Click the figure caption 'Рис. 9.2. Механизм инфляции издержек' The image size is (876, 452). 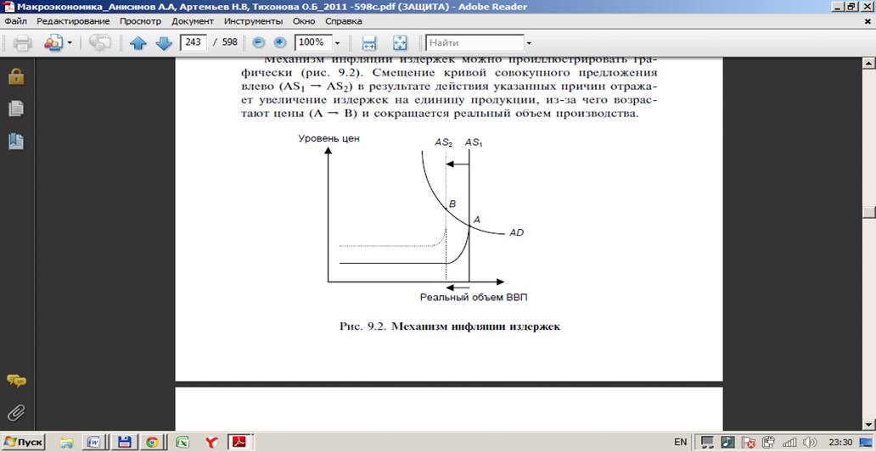click(450, 326)
